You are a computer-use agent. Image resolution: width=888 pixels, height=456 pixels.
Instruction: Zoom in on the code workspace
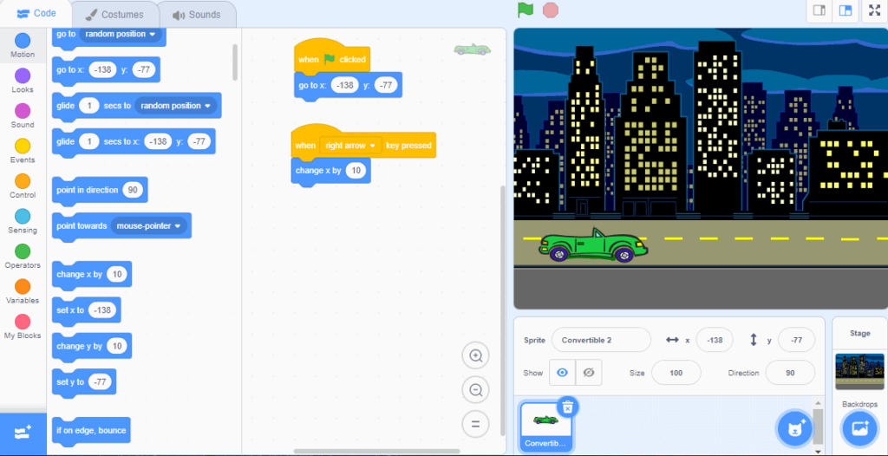point(475,355)
